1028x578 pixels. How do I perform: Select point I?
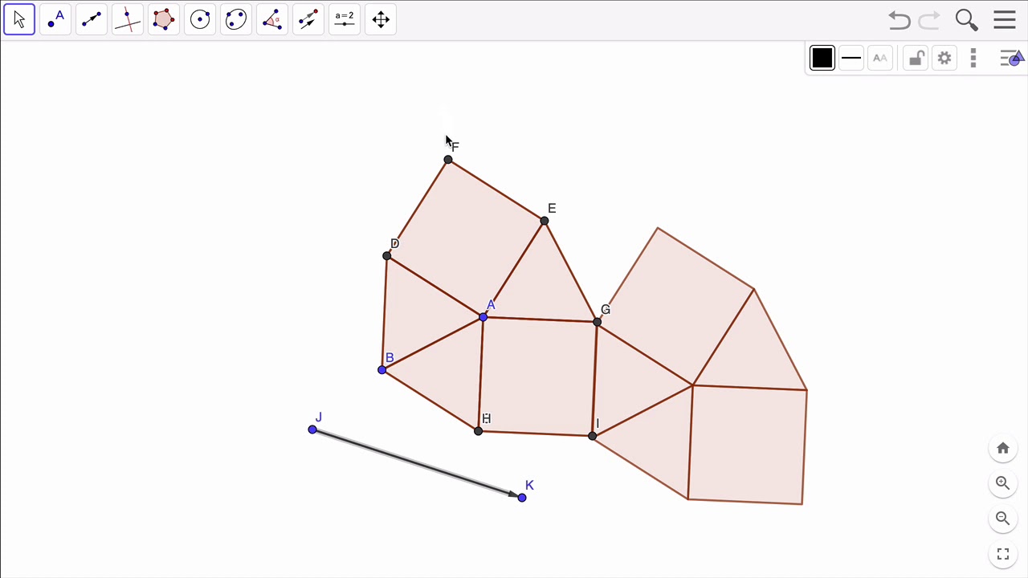click(x=592, y=436)
